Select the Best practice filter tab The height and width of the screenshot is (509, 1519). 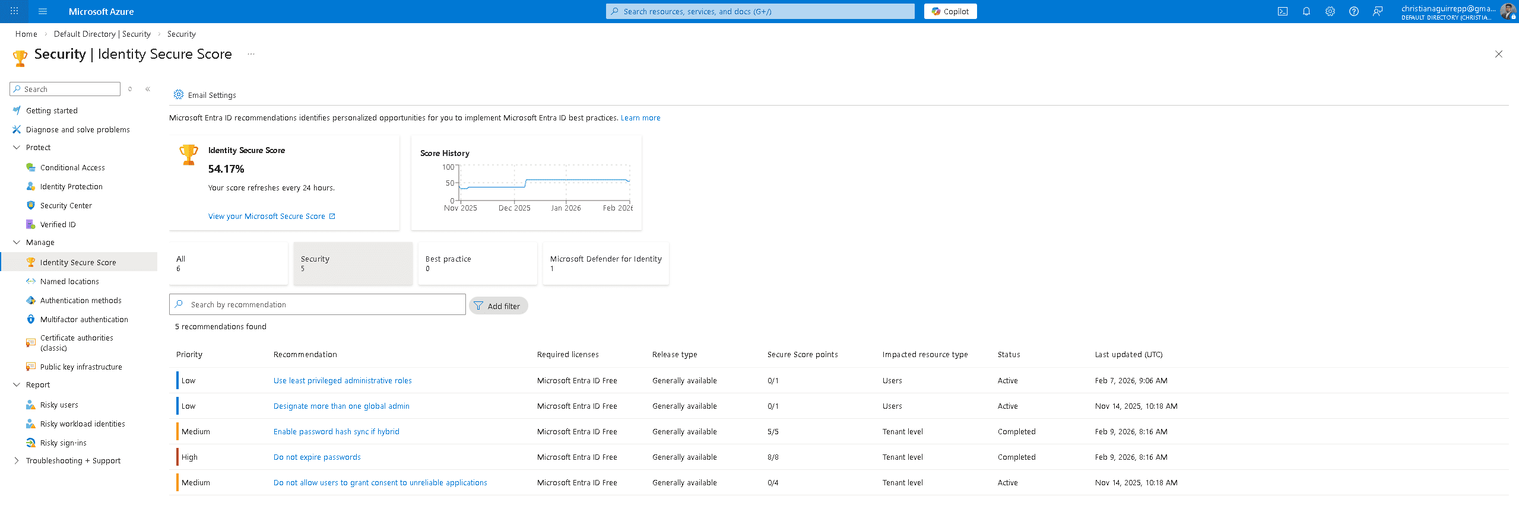click(x=477, y=263)
